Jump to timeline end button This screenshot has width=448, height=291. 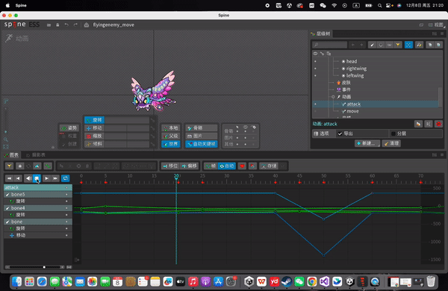pyautogui.click(x=55, y=178)
